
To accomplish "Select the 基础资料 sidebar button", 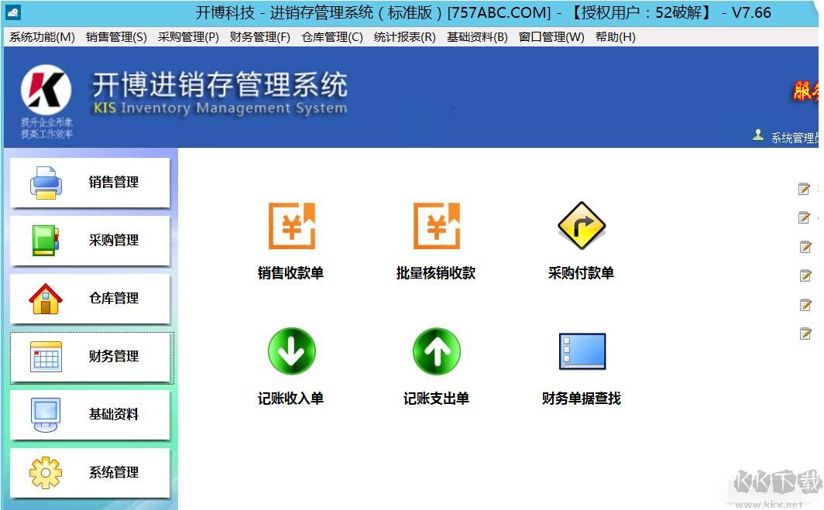I will (90, 415).
